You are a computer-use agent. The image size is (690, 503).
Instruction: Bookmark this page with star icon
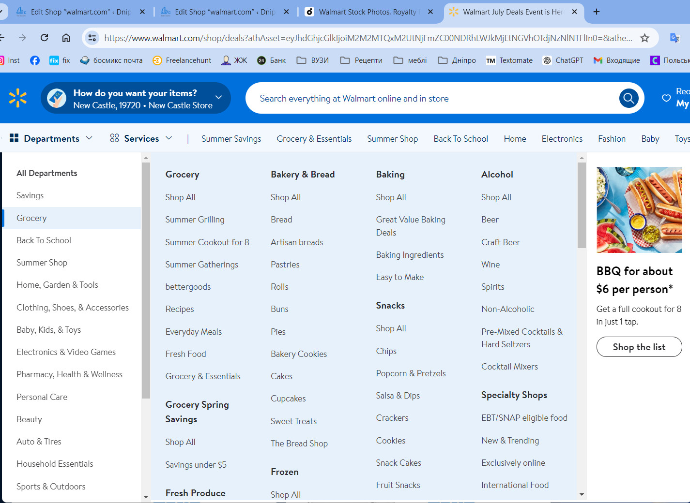(x=644, y=38)
